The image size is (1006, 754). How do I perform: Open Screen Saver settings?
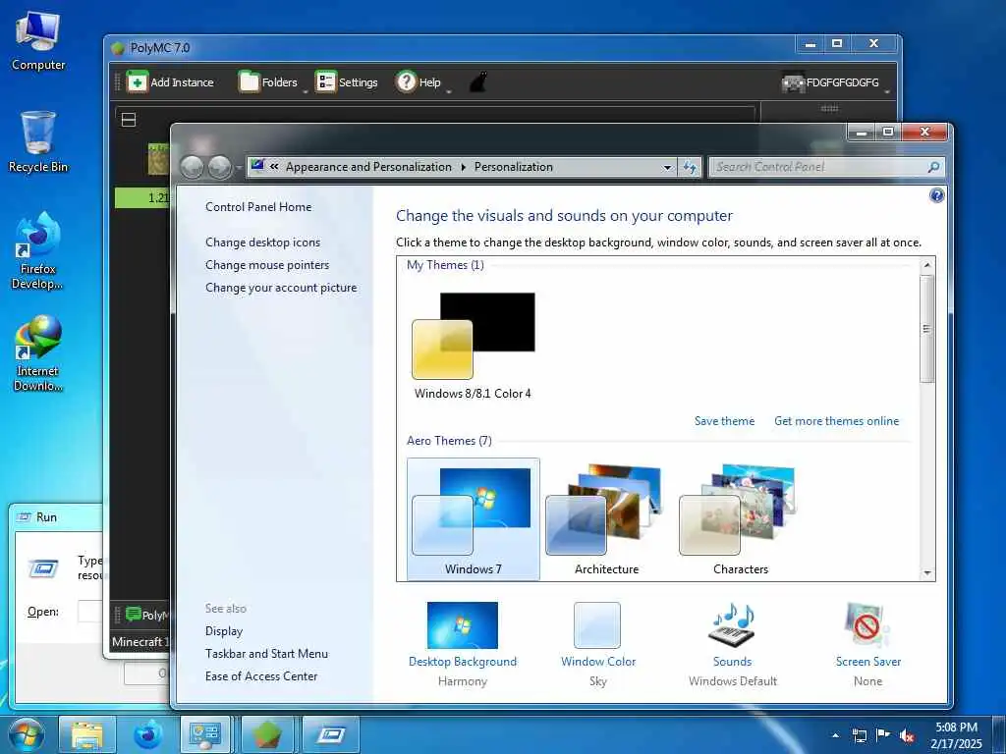tap(867, 644)
